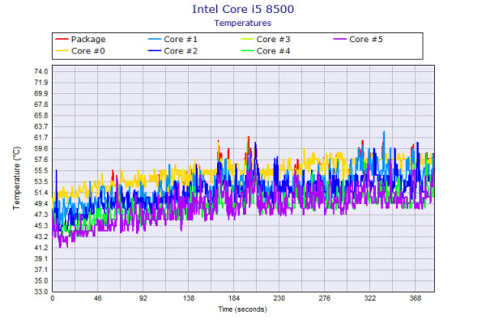The height and width of the screenshot is (324, 486).
Task: Click the Core #5 legend entry
Action: point(358,40)
